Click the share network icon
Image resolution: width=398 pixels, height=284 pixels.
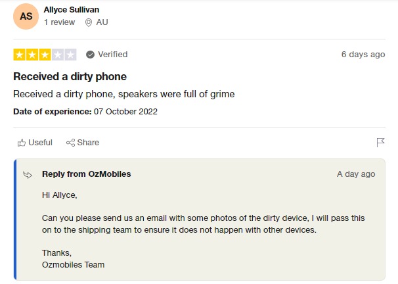70,143
